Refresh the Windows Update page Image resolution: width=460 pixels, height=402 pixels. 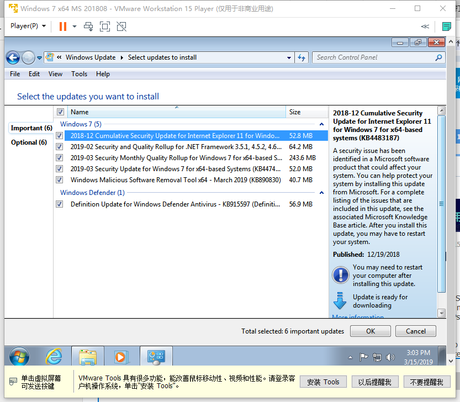302,57
